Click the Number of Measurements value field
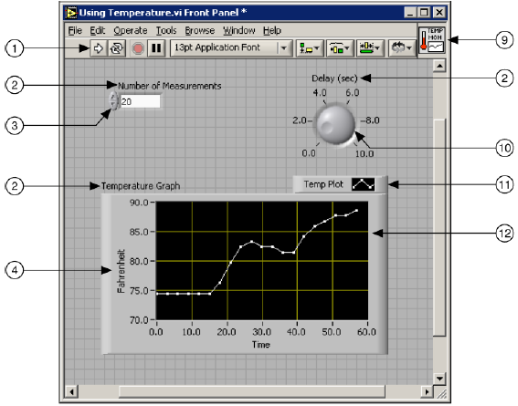 140,101
